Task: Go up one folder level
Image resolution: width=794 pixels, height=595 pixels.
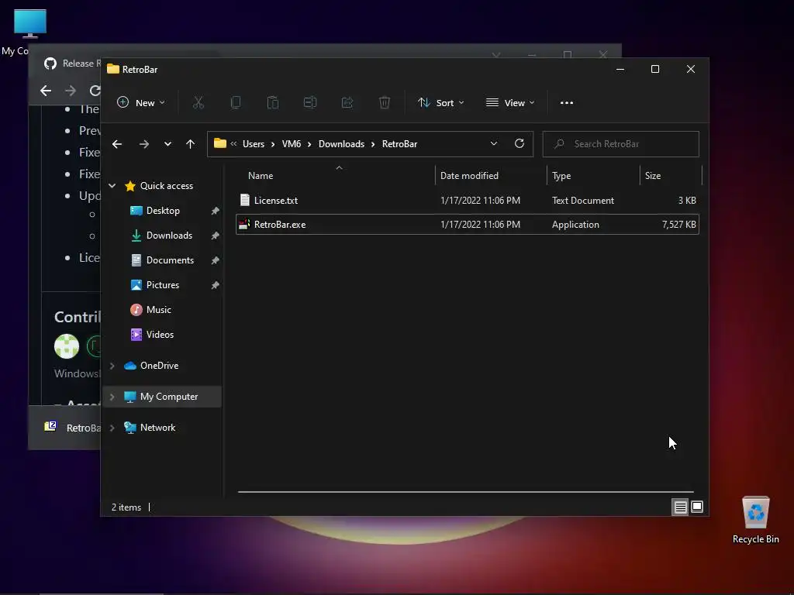Action: pyautogui.click(x=191, y=144)
